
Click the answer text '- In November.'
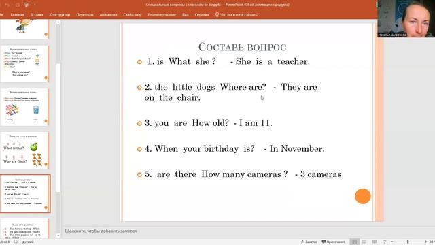point(294,148)
